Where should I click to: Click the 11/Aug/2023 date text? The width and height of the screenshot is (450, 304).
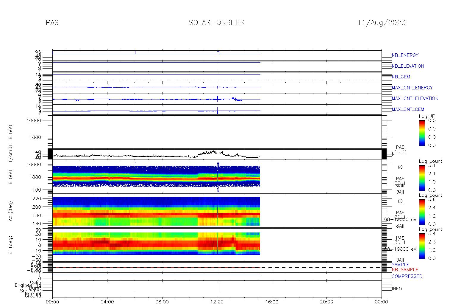tap(381, 23)
